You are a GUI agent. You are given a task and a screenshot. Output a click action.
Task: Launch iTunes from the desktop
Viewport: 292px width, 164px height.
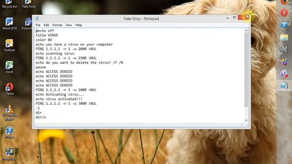tap(9, 133)
